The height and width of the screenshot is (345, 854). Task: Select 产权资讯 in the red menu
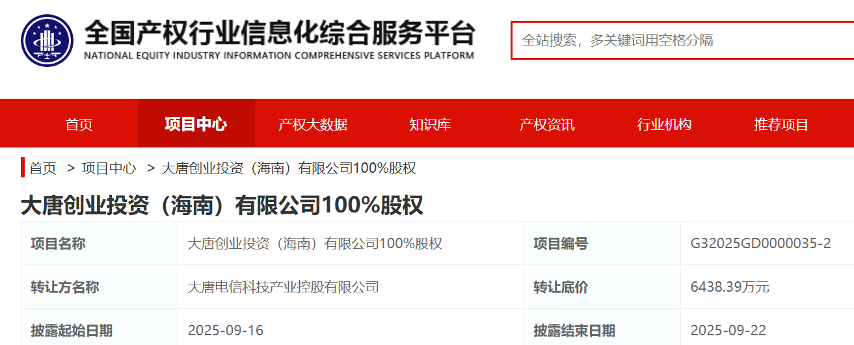547,124
